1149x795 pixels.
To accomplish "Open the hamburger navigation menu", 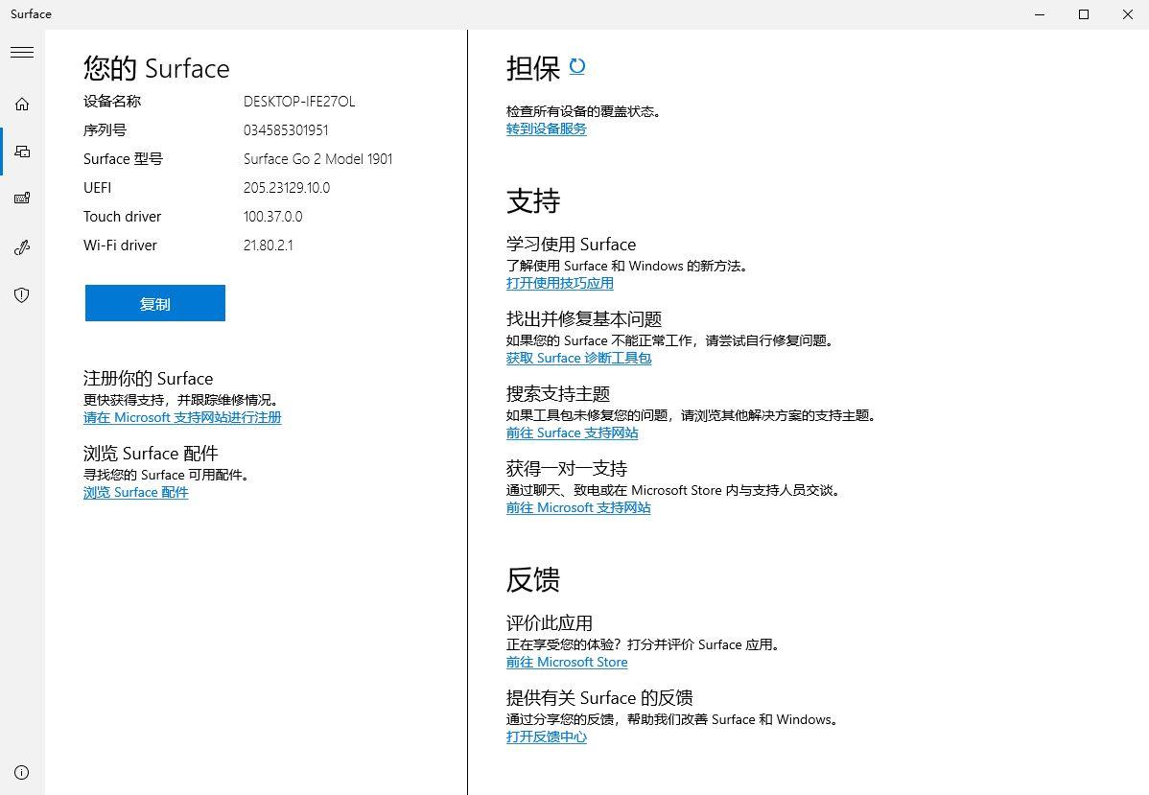I will 22,52.
